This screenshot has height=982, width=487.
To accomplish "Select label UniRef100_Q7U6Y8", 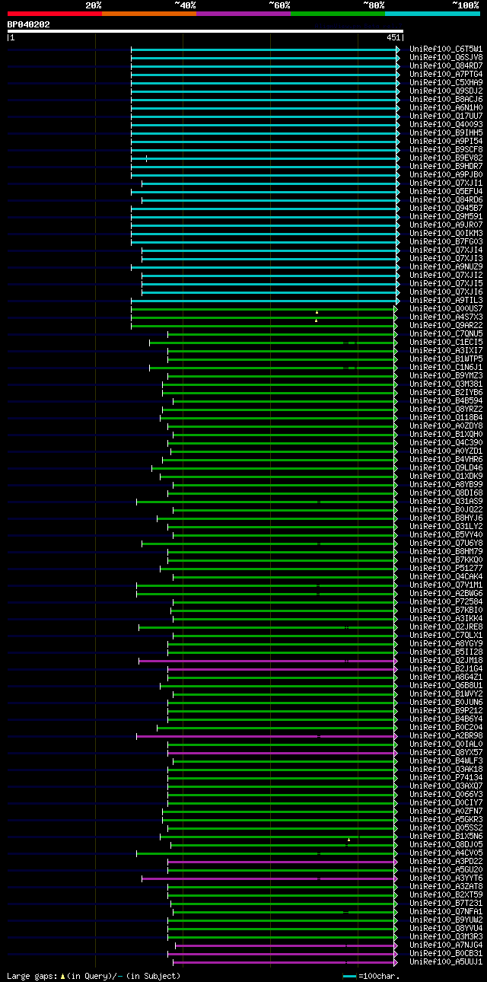I will point(446,543).
